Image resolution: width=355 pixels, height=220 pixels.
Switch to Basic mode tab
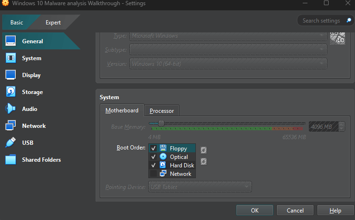(16, 23)
